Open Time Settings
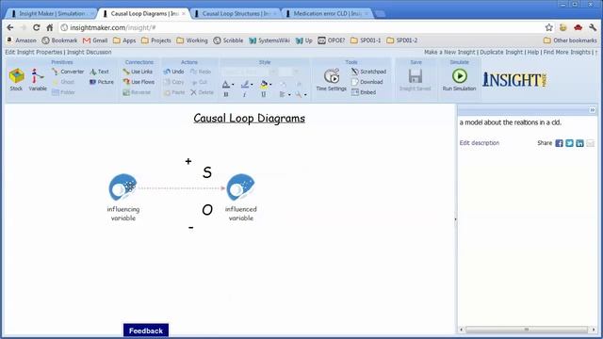Image resolution: width=603 pixels, height=339 pixels. [x=331, y=79]
